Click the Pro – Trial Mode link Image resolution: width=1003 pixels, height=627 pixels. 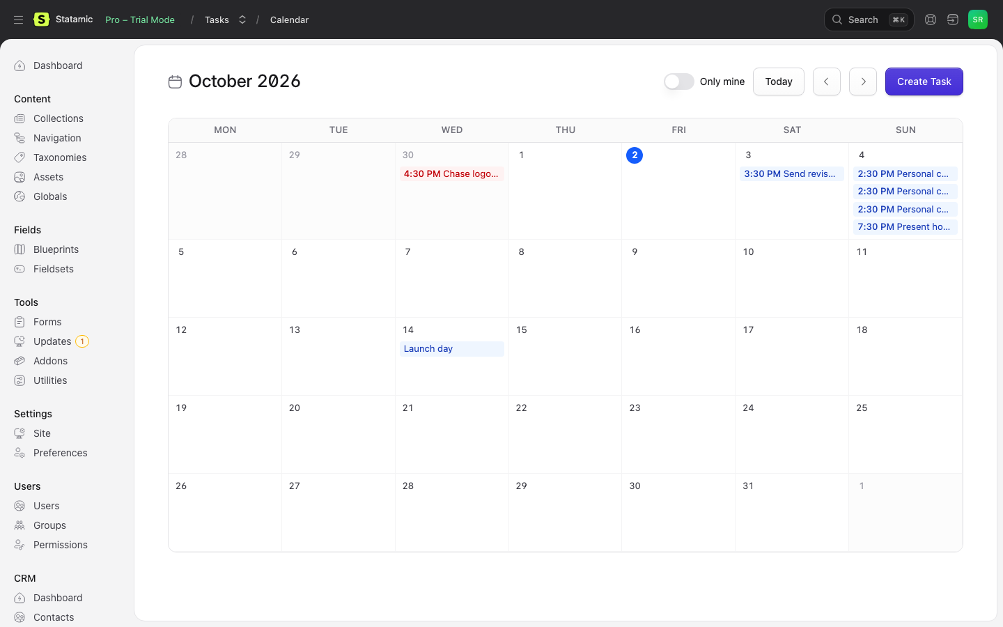click(x=140, y=20)
